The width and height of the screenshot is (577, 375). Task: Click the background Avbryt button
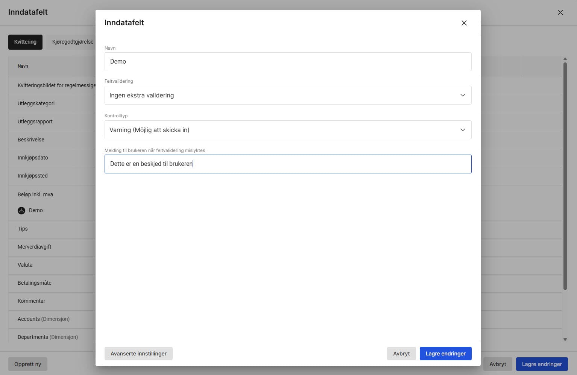(497, 364)
